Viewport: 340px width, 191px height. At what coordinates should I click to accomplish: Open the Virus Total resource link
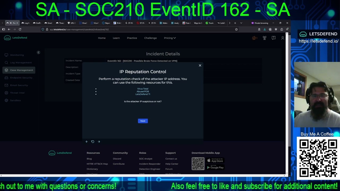(x=143, y=89)
